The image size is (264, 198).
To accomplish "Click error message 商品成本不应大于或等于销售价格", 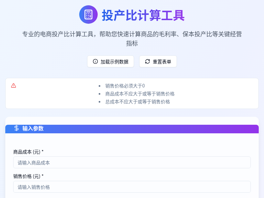I will pyautogui.click(x=140, y=94).
